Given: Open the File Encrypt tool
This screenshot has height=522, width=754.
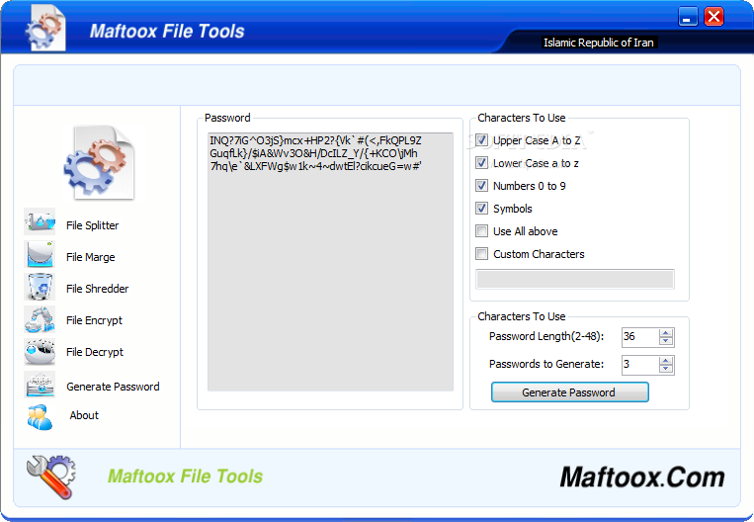Looking at the screenshot, I should coord(94,320).
